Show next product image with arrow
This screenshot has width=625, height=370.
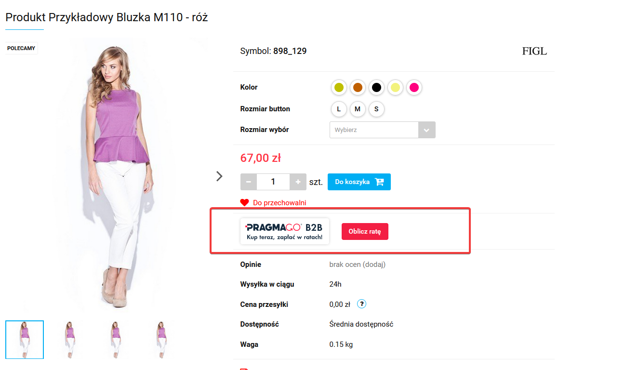(219, 176)
